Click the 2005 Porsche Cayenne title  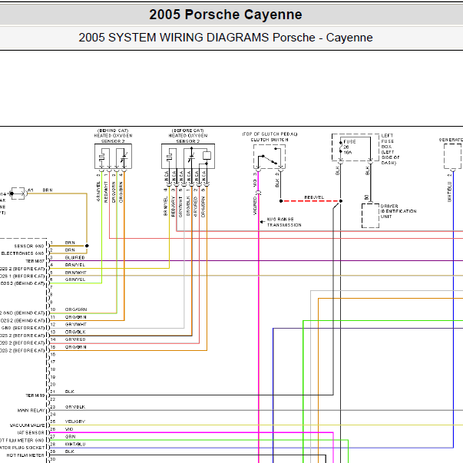226,15
